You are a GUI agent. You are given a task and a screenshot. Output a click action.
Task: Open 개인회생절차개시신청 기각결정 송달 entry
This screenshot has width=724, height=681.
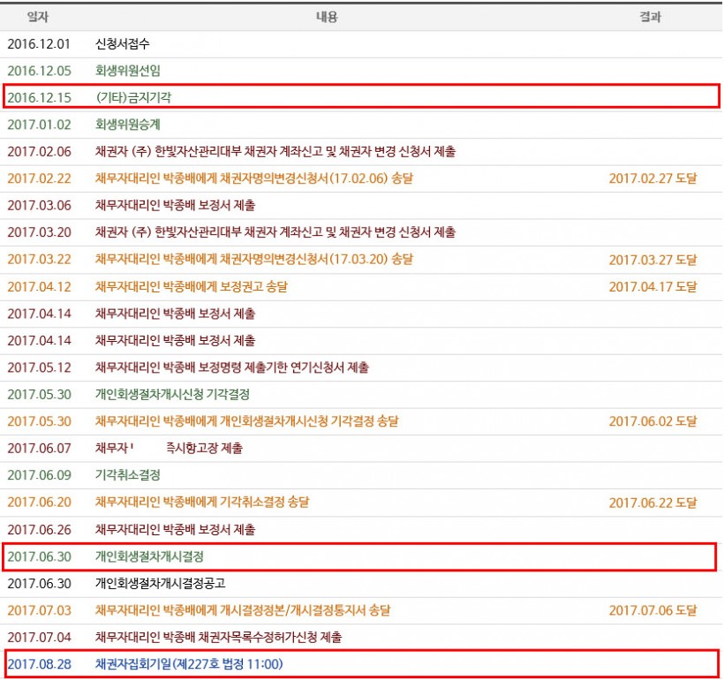click(246, 421)
